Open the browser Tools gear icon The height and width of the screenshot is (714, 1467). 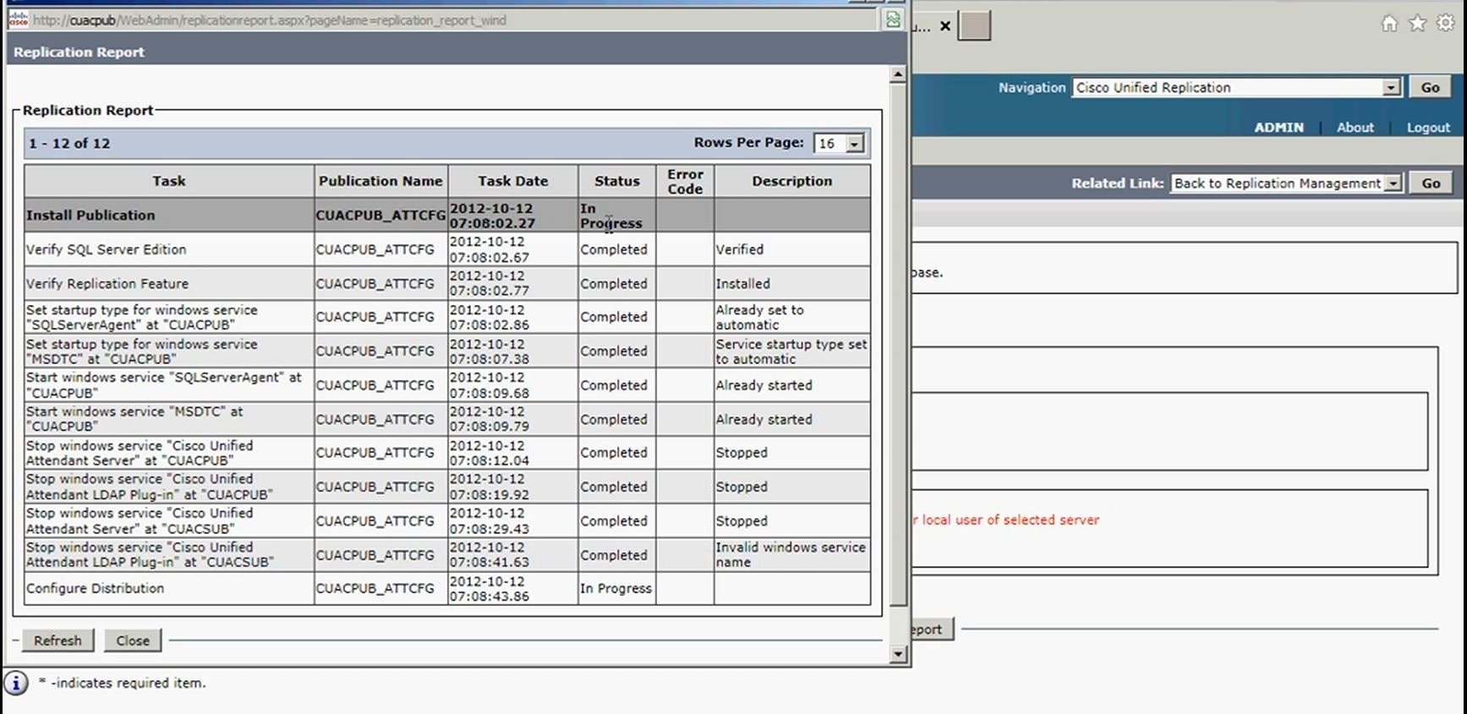pyautogui.click(x=1446, y=24)
